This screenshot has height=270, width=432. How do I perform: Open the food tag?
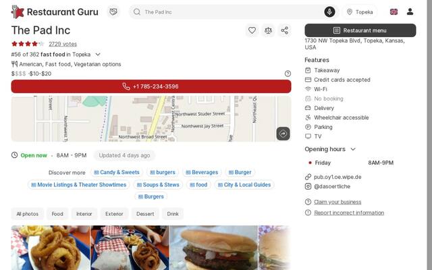pos(198,185)
